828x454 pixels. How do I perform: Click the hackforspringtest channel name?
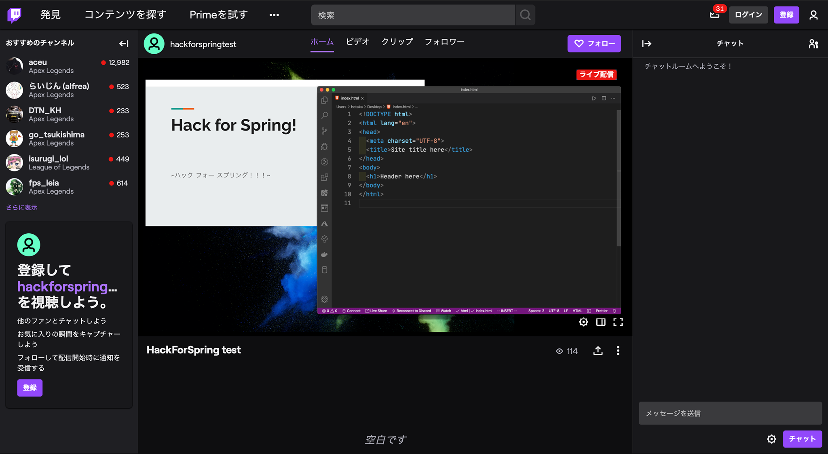(203, 44)
